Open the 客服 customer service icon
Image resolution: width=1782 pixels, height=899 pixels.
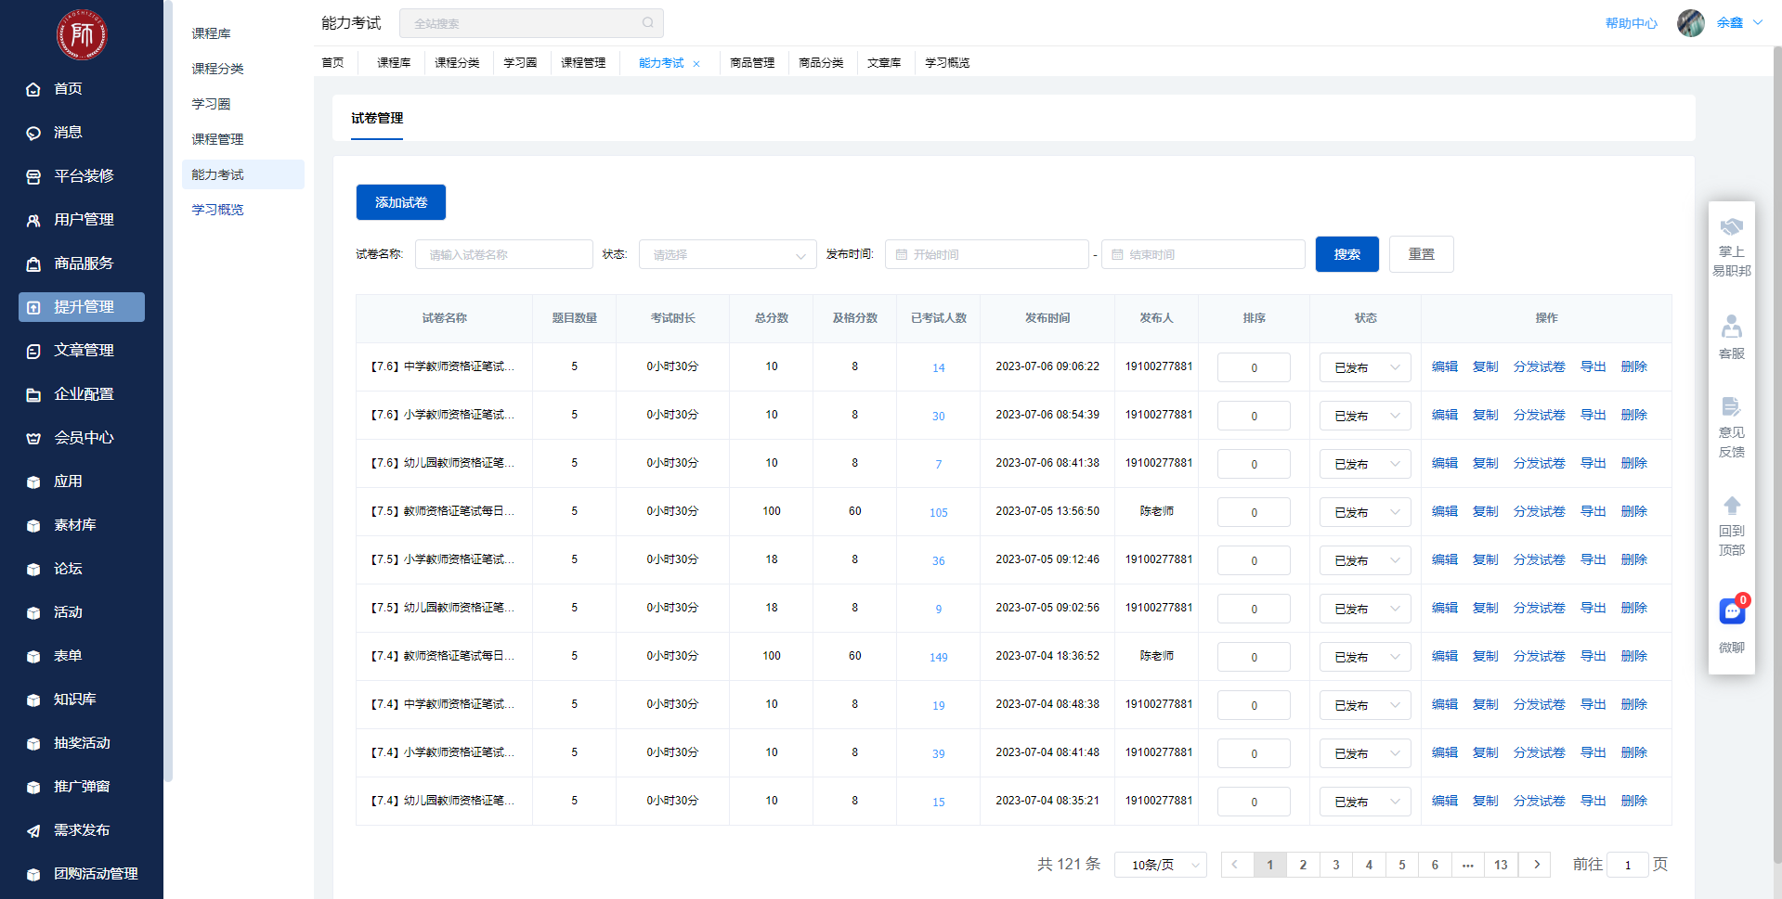(1731, 327)
